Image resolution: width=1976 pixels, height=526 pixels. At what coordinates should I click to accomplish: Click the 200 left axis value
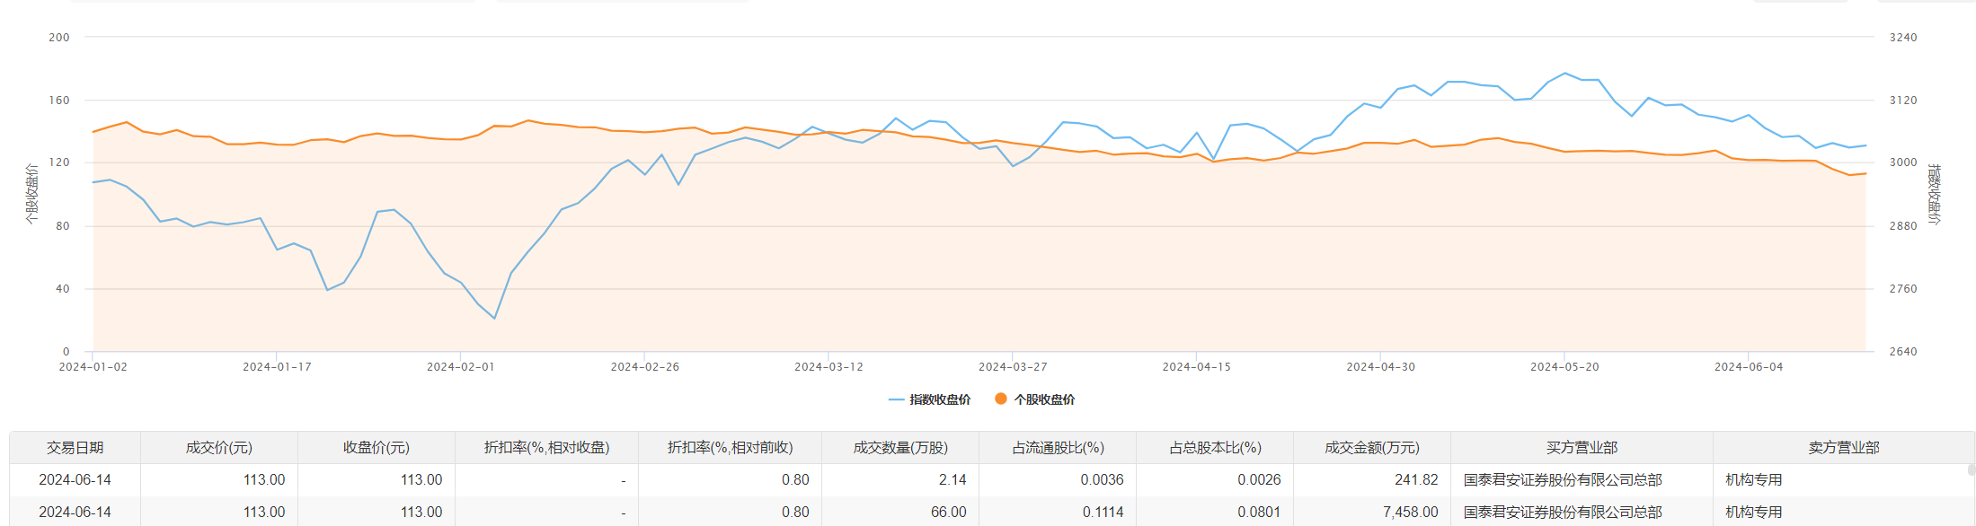pyautogui.click(x=59, y=38)
